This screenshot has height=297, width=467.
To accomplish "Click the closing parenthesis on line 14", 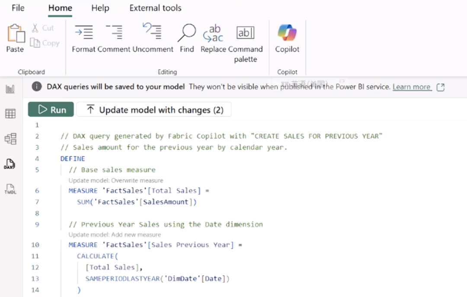I will pyautogui.click(x=79, y=290).
